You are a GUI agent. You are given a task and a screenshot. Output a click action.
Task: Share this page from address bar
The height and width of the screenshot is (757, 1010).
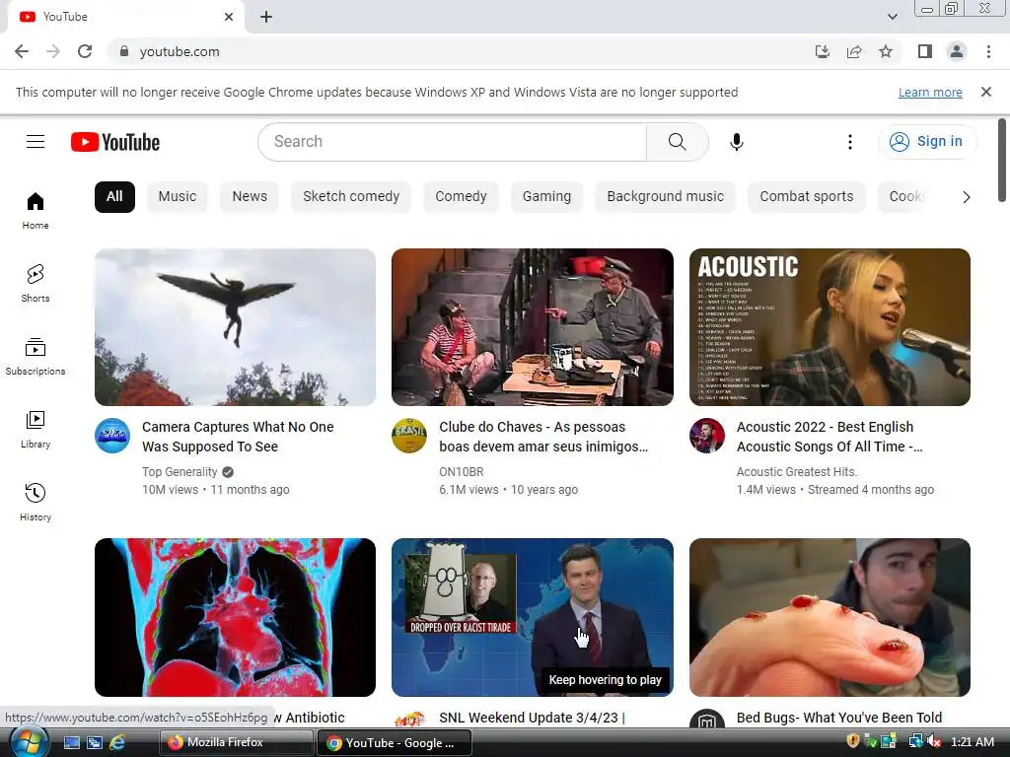tap(854, 51)
